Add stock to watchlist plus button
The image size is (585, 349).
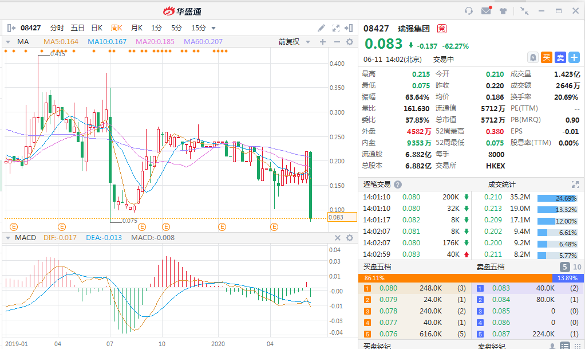tap(574, 57)
